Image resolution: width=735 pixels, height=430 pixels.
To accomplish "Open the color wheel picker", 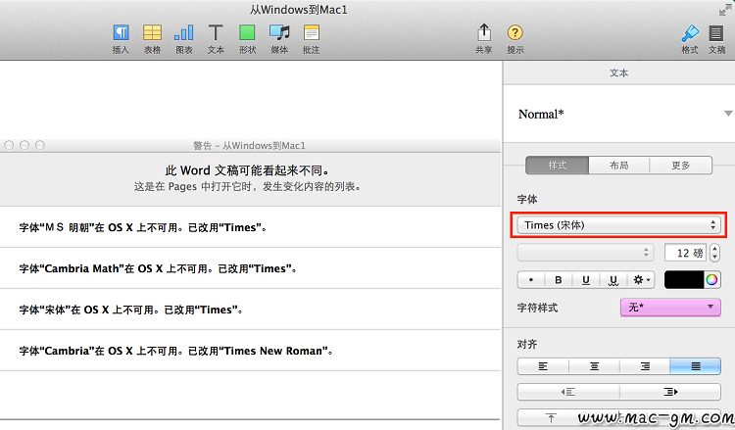I will point(711,280).
